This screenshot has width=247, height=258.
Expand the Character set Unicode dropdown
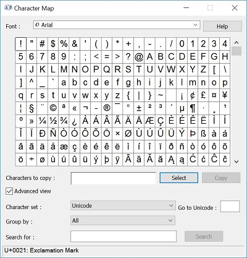pyautogui.click(x=123, y=205)
